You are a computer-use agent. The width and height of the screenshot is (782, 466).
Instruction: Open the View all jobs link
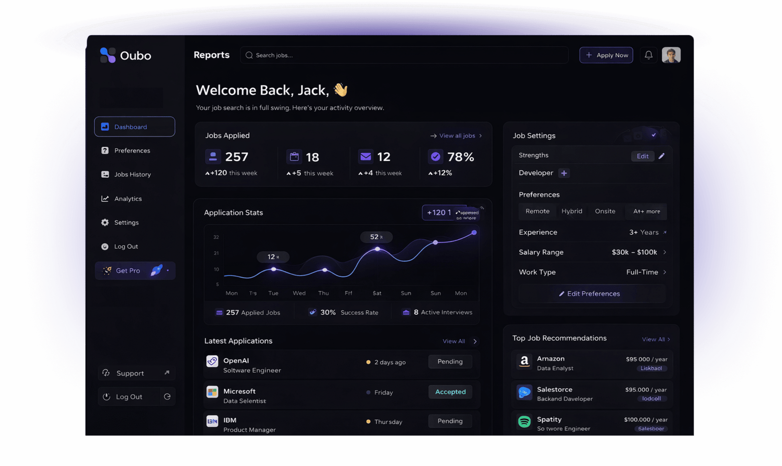coord(456,136)
